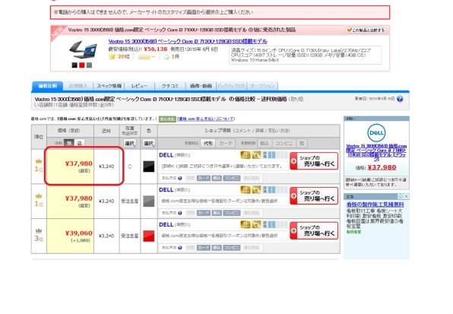Toggle the 代引 fee filter button
The height and width of the screenshot is (314, 453).
click(208, 143)
